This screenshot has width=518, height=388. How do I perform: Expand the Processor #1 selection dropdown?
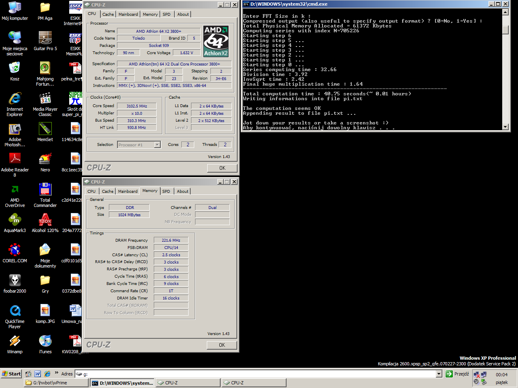click(157, 145)
